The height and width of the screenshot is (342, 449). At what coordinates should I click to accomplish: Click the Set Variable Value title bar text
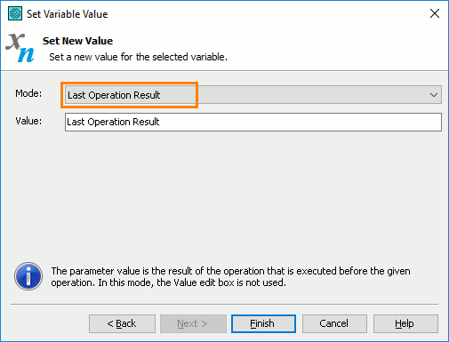(x=68, y=14)
